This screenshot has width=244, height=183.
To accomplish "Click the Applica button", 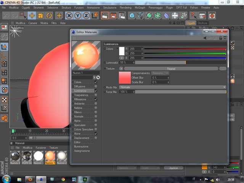I will click(x=173, y=168).
